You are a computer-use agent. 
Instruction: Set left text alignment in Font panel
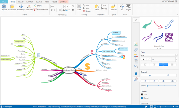coord(145,65)
